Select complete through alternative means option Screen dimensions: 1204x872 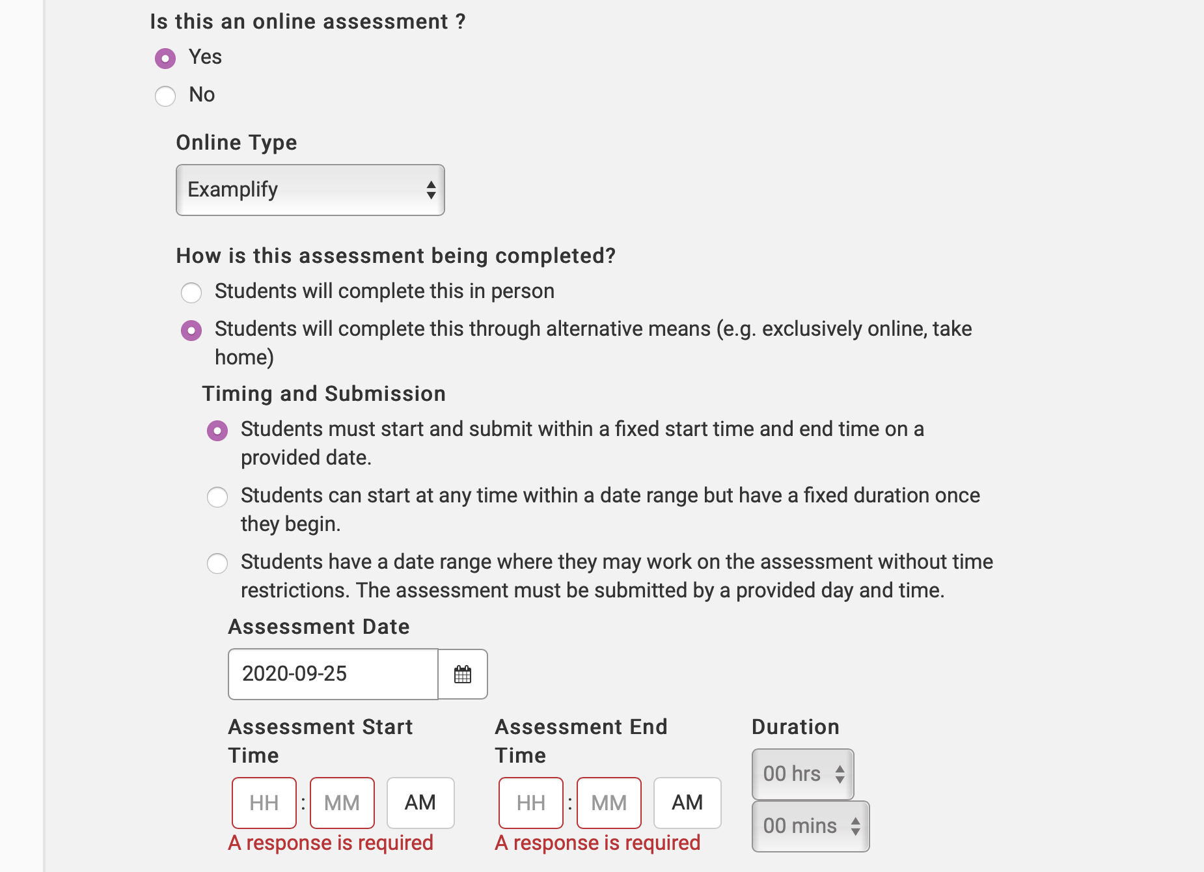tap(191, 331)
